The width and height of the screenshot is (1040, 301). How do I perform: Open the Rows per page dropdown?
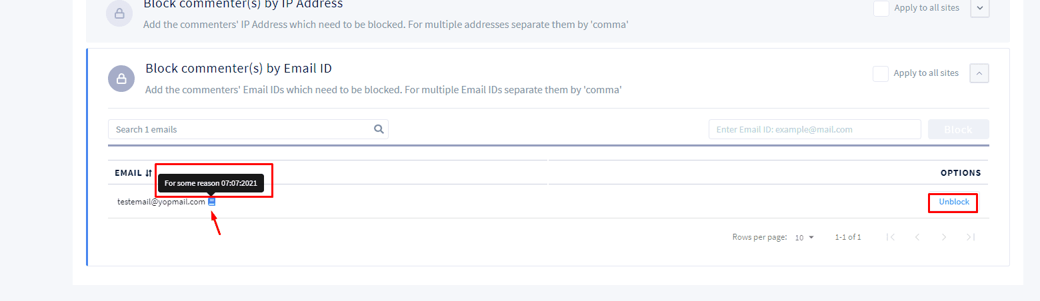pos(805,238)
